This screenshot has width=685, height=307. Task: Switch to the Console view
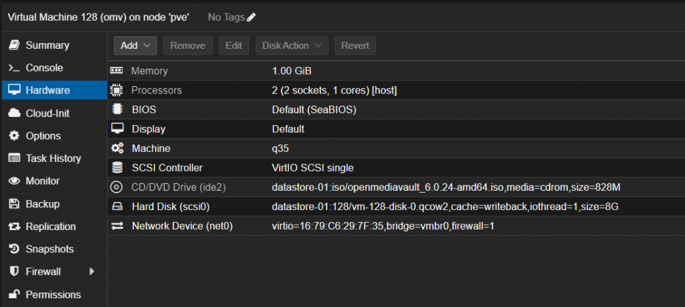pos(44,68)
